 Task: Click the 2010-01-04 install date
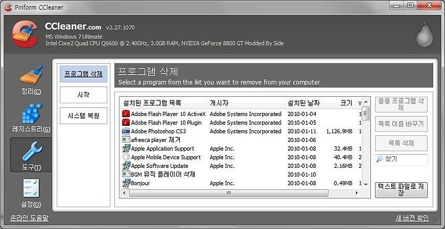pyautogui.click(x=302, y=114)
